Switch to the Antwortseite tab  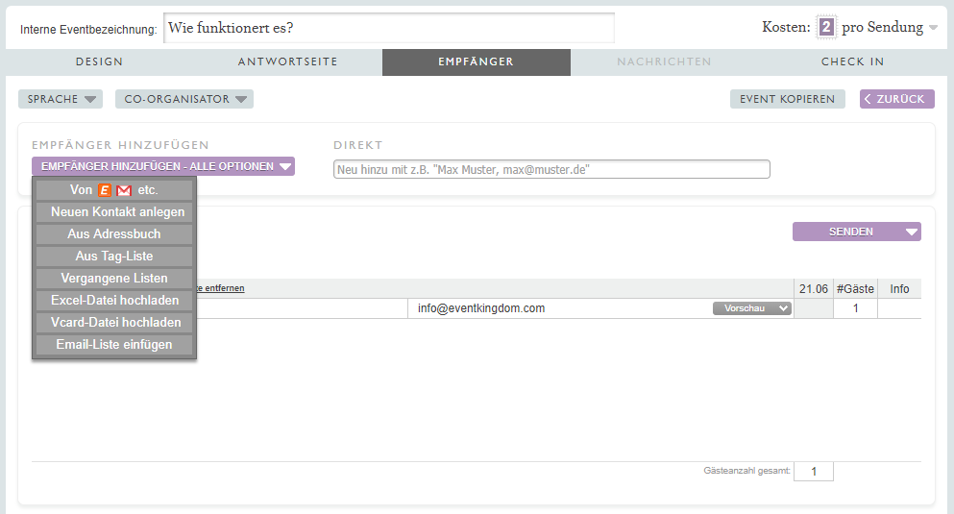(287, 61)
